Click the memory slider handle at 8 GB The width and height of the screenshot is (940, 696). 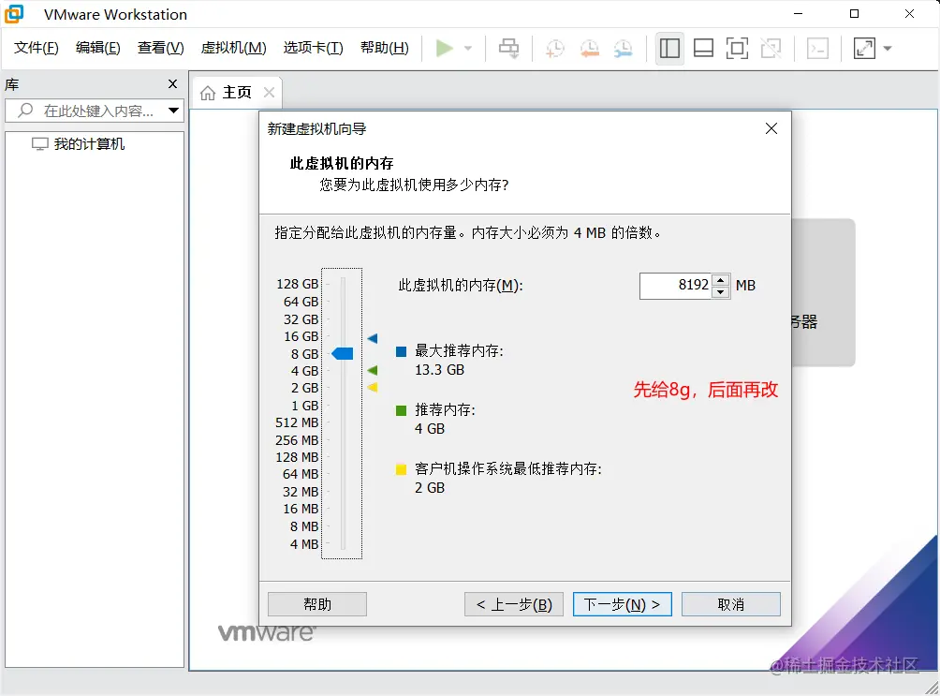click(x=342, y=353)
